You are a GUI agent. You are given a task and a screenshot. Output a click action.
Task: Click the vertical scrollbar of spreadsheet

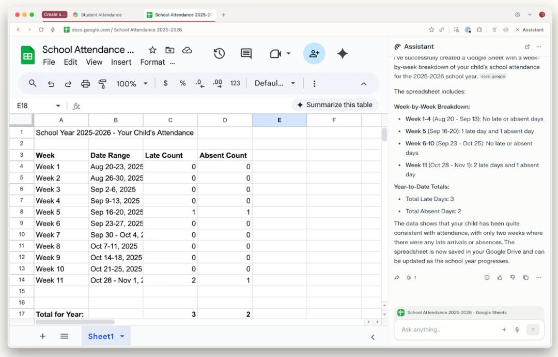point(384,135)
